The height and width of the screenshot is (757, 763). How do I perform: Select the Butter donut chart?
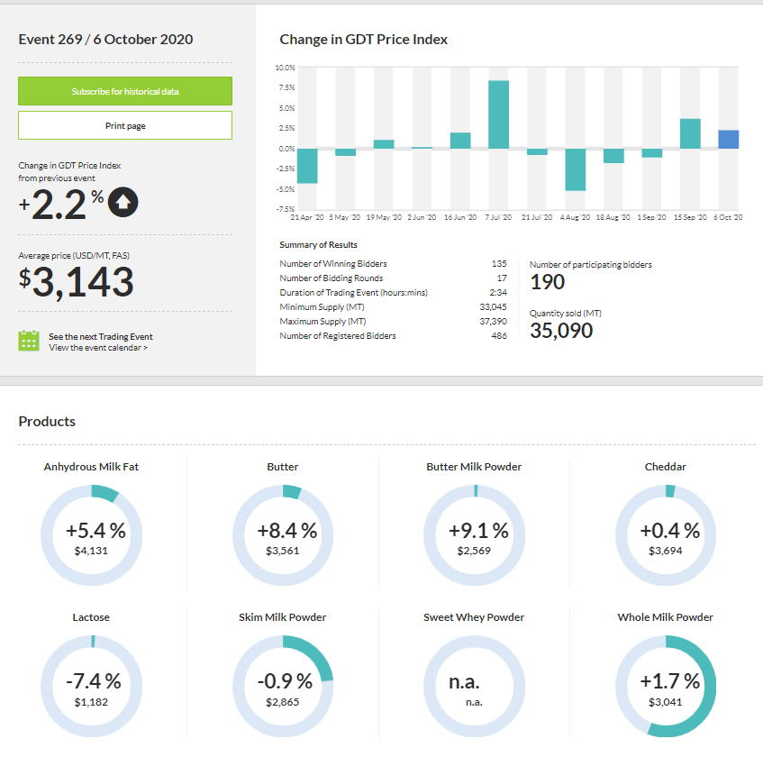pos(283,536)
